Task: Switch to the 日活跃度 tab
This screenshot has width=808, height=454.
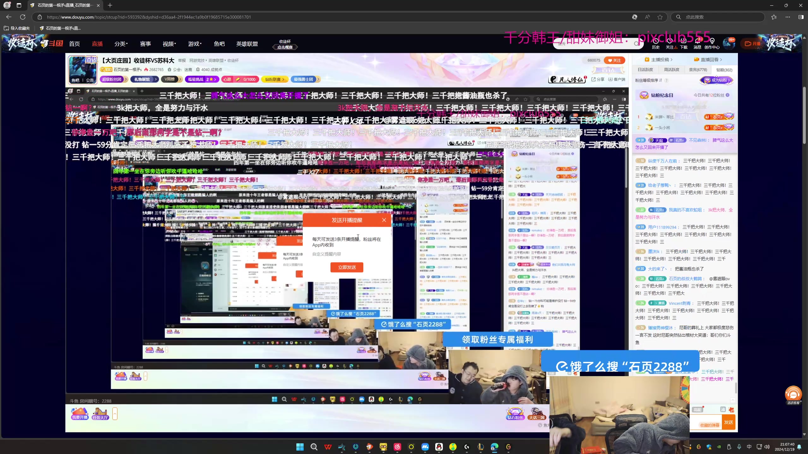Action: 645,70
